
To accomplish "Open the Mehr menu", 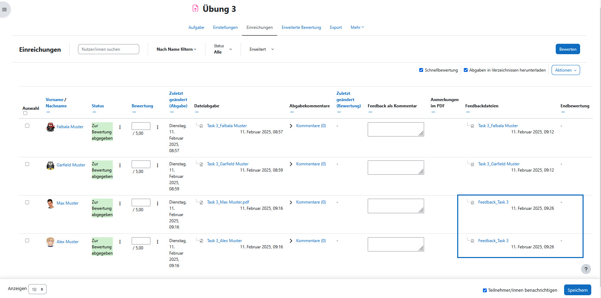I will tap(357, 27).
